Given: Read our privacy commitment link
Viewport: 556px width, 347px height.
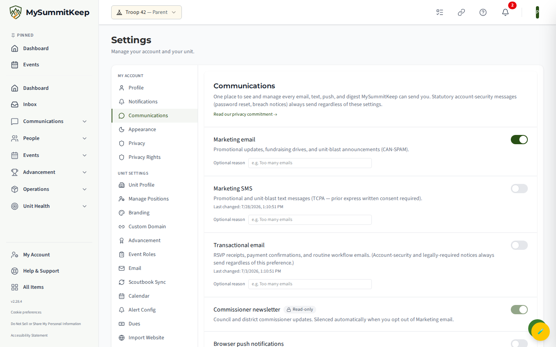Looking at the screenshot, I should click(x=245, y=114).
